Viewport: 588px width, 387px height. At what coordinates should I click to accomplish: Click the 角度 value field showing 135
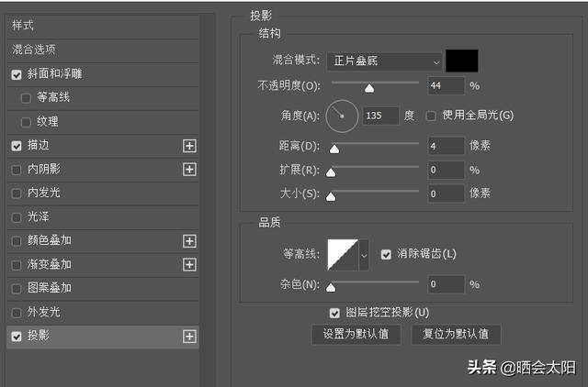point(380,116)
